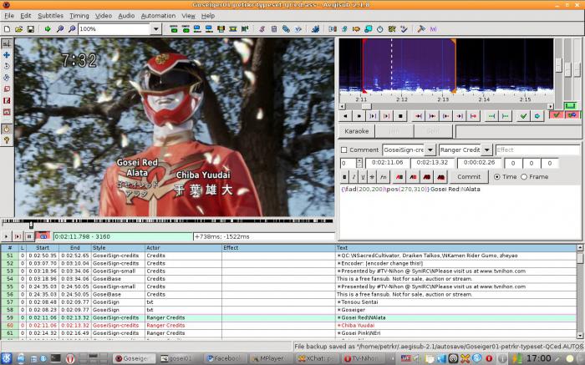Go to selection with blue arrow button
This screenshot has height=365, width=585.
point(537,116)
